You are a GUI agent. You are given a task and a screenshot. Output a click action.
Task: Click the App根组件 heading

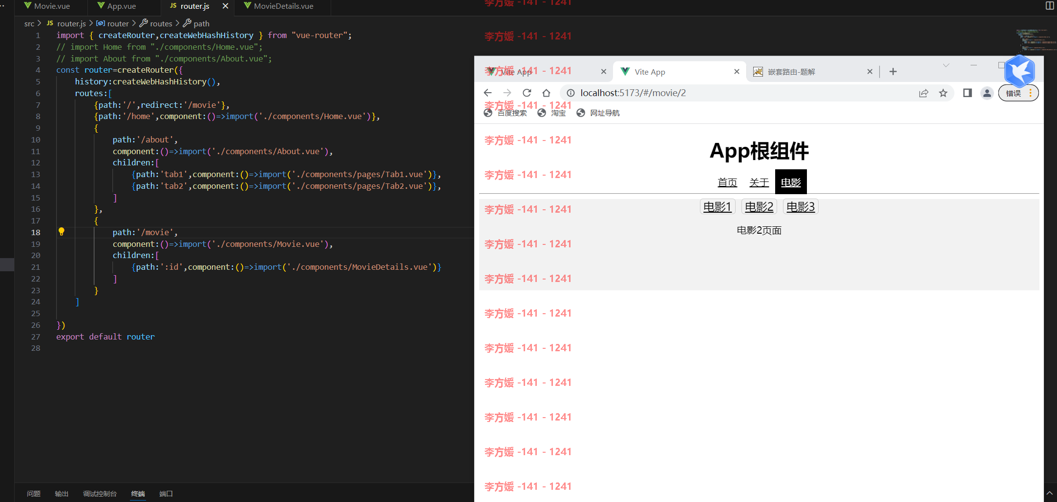coord(759,151)
